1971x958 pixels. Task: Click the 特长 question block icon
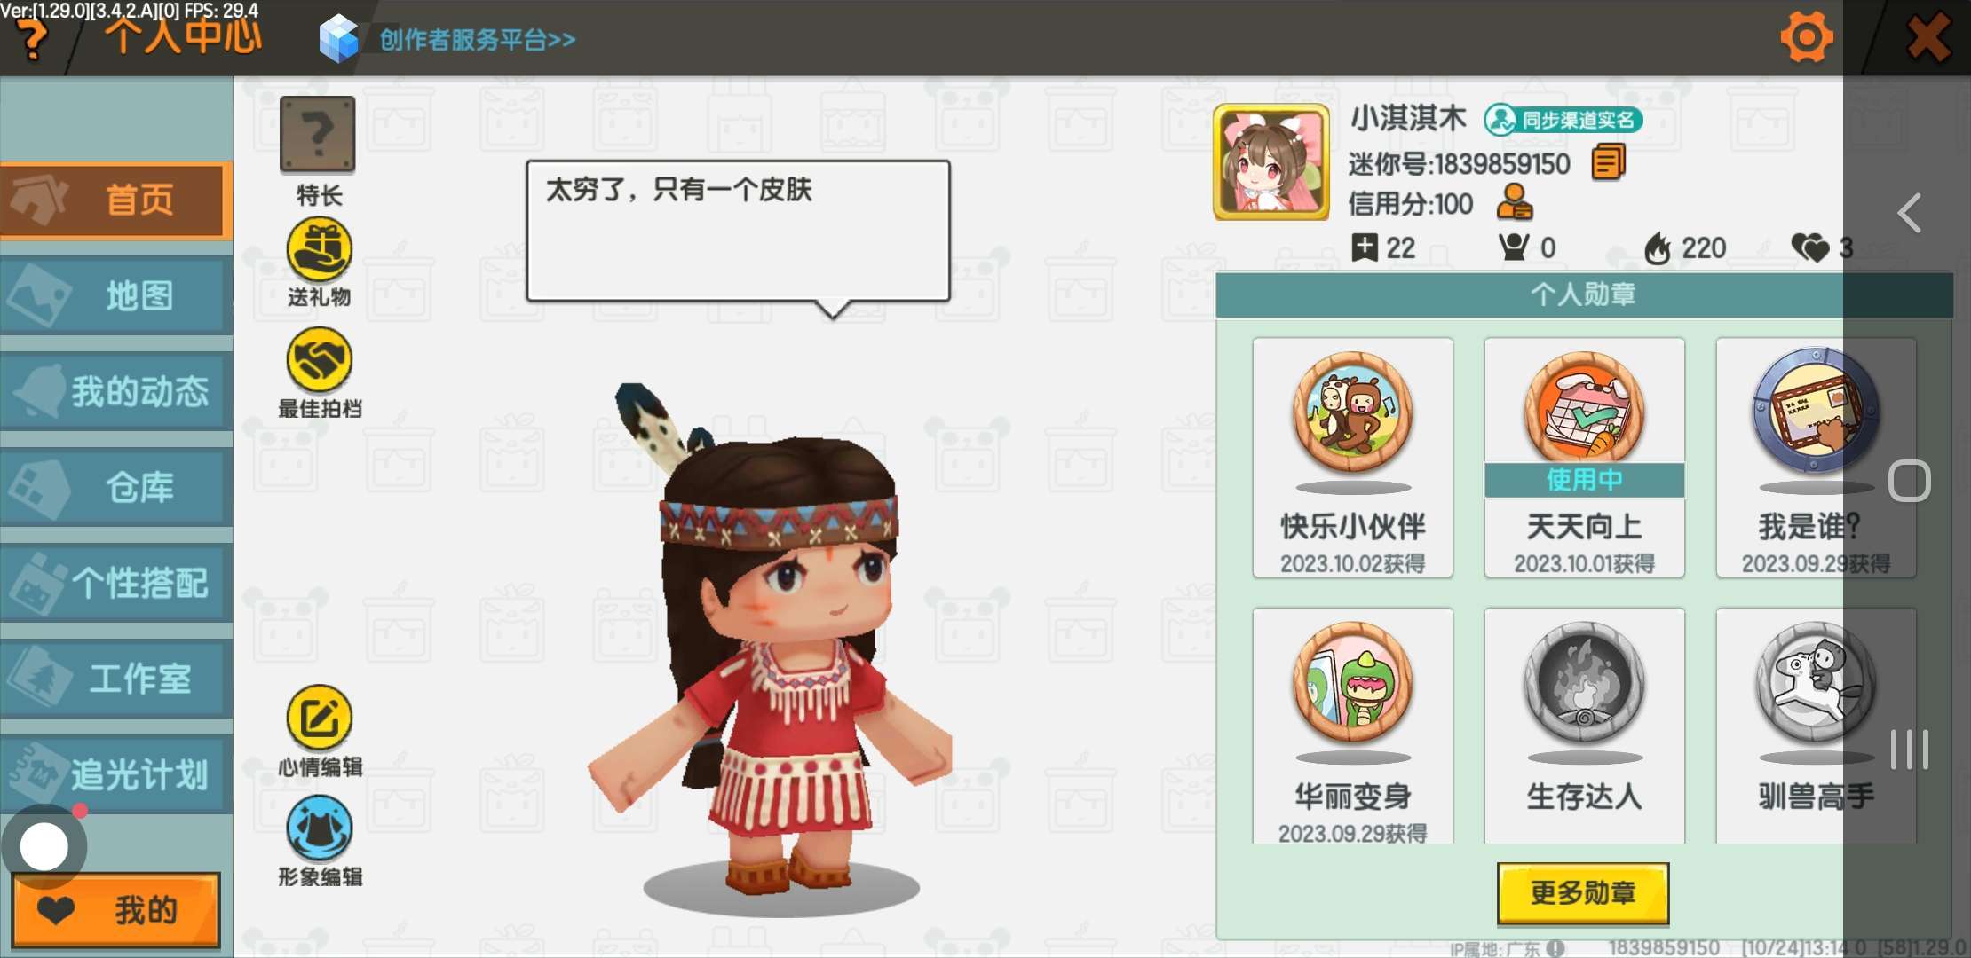click(318, 135)
